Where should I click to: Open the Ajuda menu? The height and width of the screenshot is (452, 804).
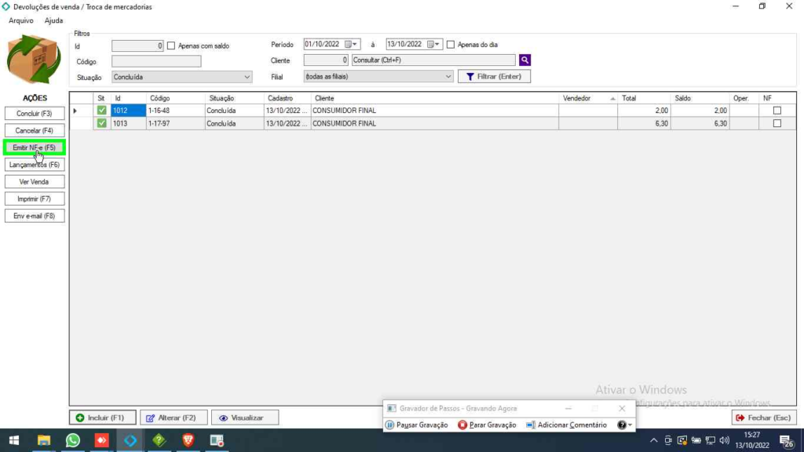pos(53,20)
